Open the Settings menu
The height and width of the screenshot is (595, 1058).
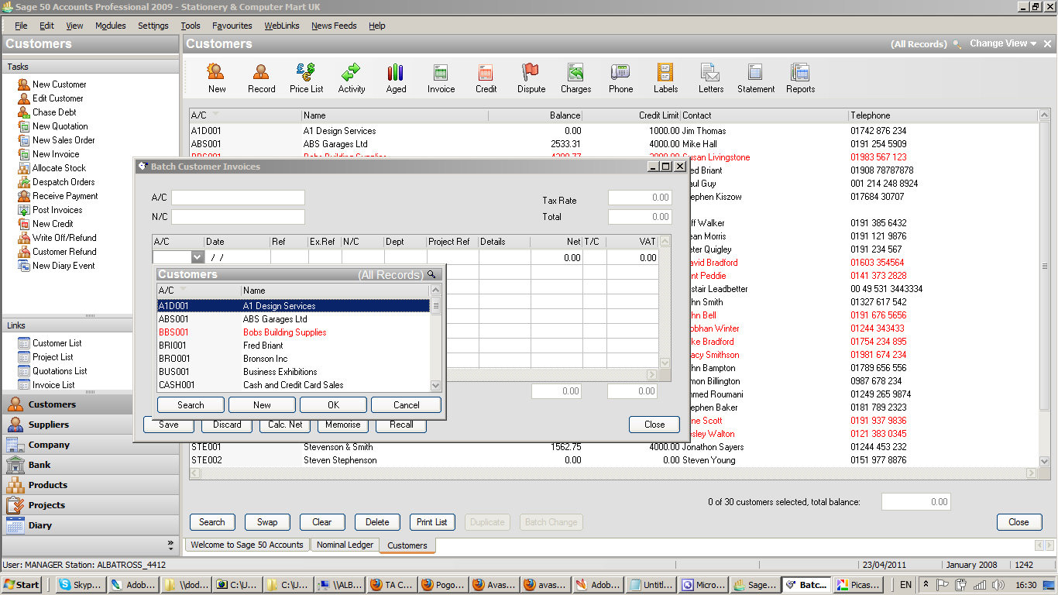point(153,26)
